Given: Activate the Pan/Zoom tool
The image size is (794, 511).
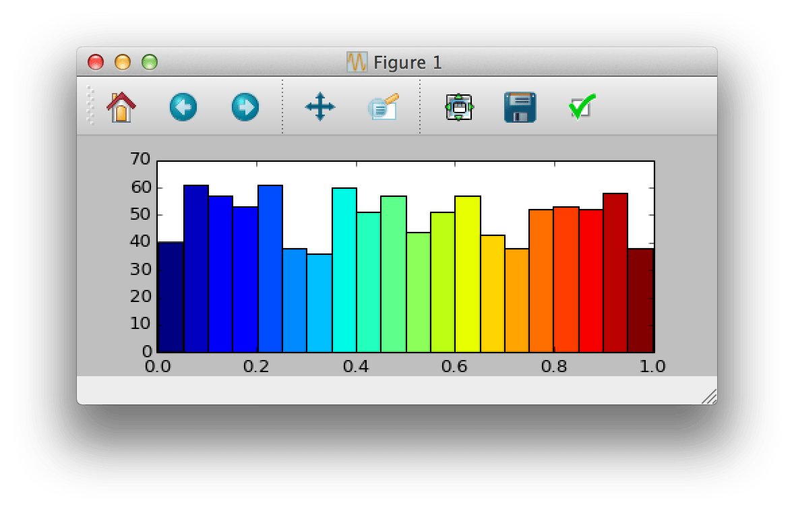Looking at the screenshot, I should (x=320, y=106).
